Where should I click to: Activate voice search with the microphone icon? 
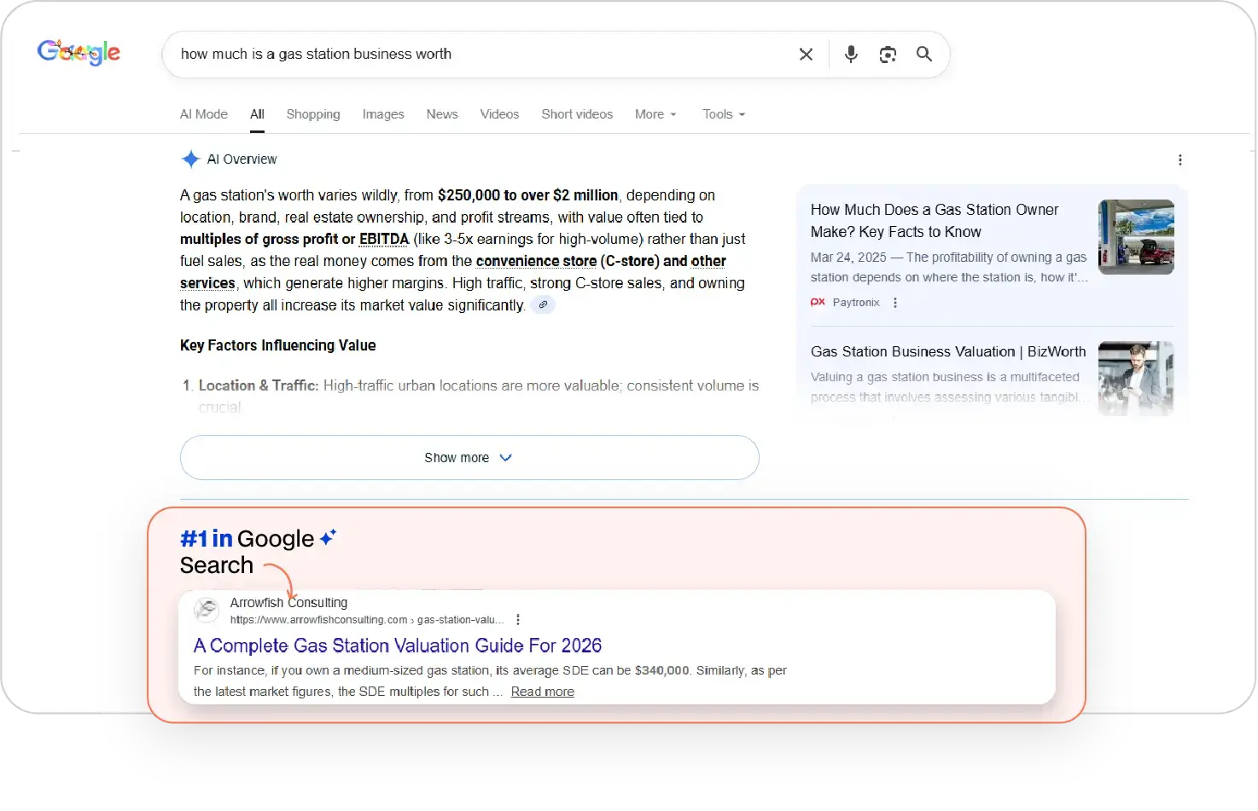[x=850, y=54]
